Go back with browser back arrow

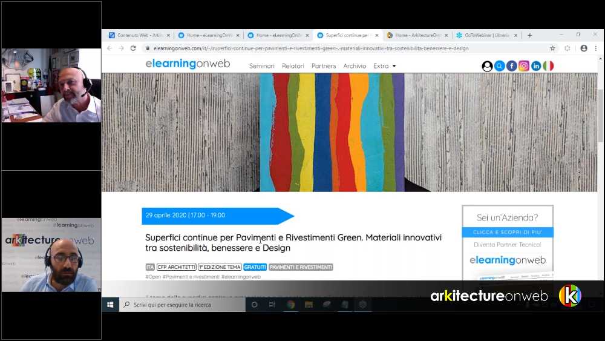110,48
